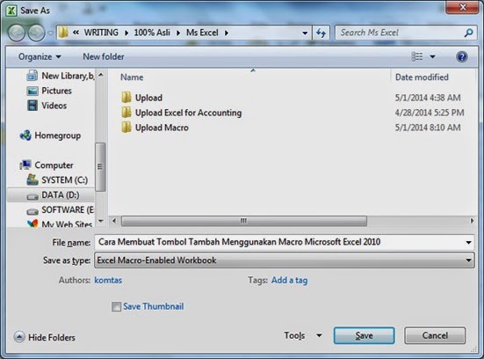The width and height of the screenshot is (484, 359).
Task: Click file list scroll left arrow
Action: coord(114,221)
